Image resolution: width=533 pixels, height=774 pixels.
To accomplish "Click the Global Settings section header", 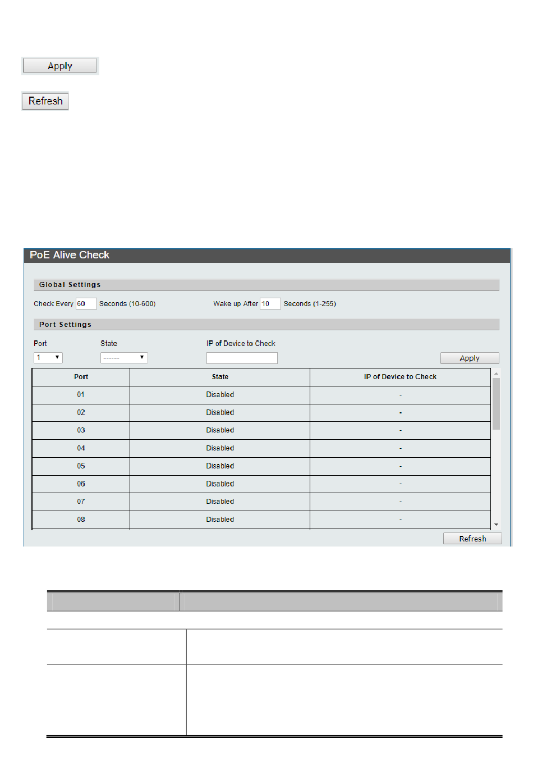I will (x=266, y=285).
